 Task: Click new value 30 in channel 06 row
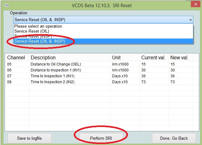[x=173, y=70]
